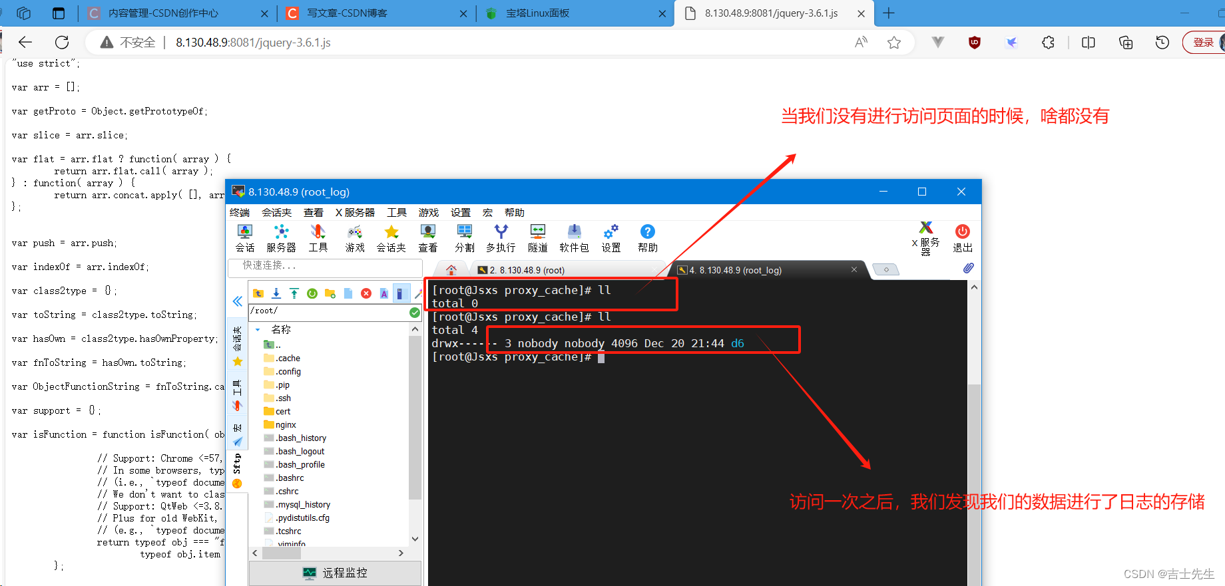The image size is (1225, 586).
Task: Open the 会话夹 menu in menu bar
Action: tap(276, 213)
